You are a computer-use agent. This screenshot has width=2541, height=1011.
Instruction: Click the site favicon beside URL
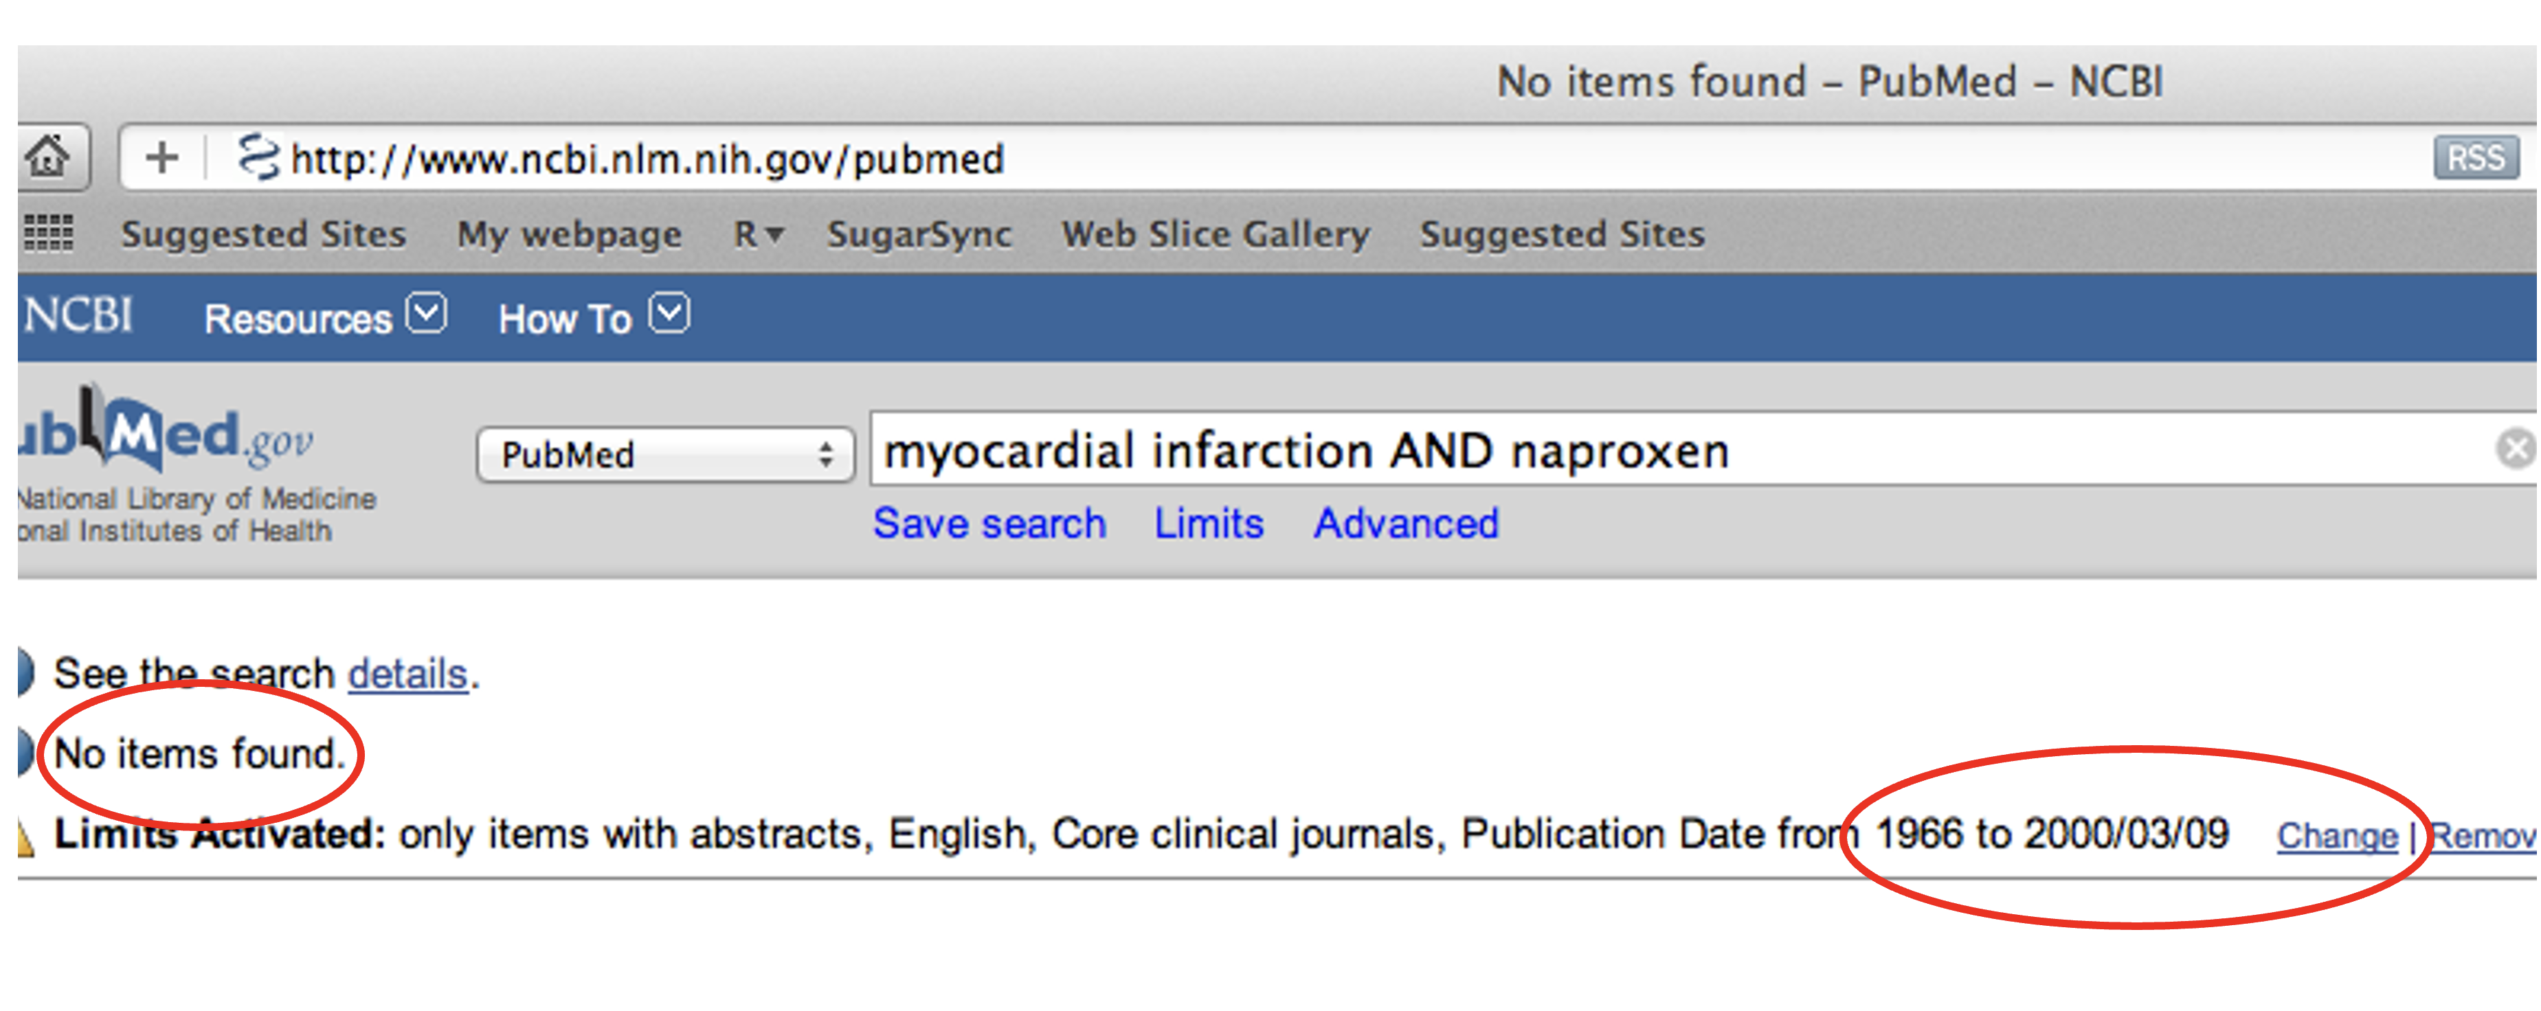(258, 157)
